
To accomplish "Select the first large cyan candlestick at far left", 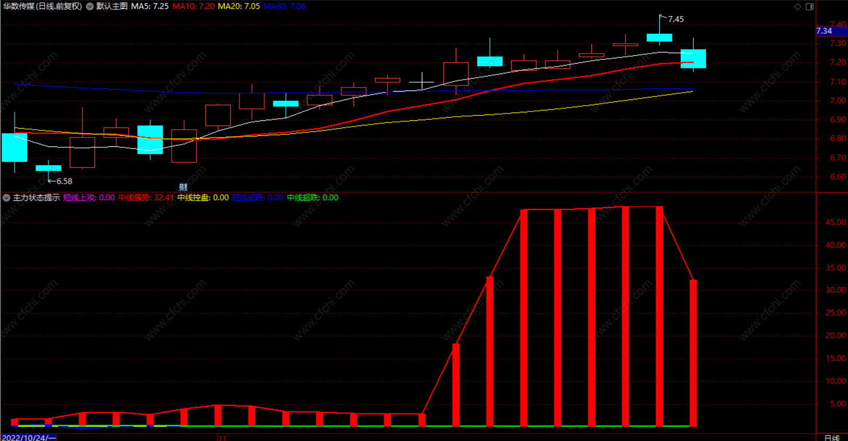I will tap(15, 147).
